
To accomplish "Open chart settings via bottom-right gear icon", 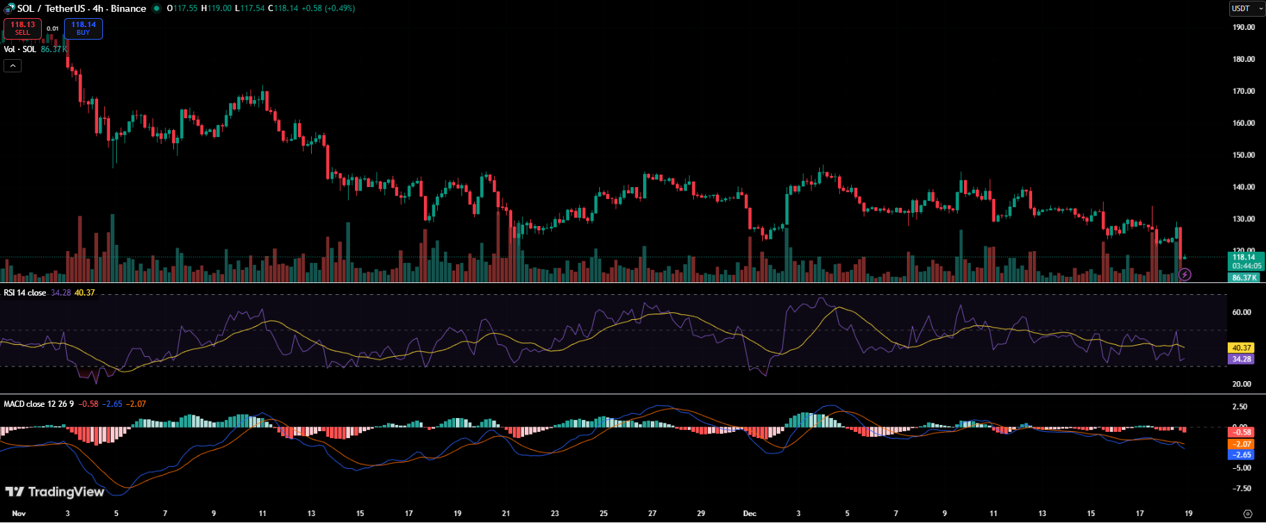I will click(1247, 514).
